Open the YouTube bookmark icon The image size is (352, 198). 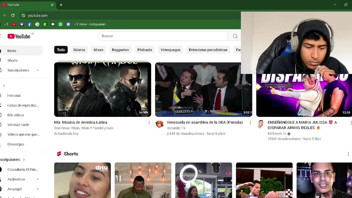pos(14,24)
